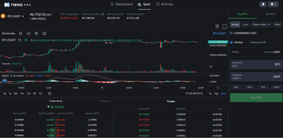The width and height of the screenshot is (283, 138).
Task: Select the Market radio button
Action: click(x=232, y=43)
